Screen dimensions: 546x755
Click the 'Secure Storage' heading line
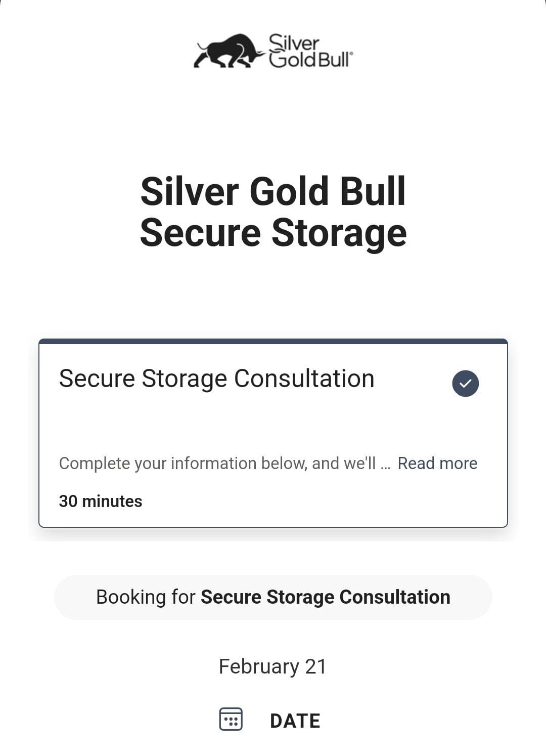[x=273, y=233]
